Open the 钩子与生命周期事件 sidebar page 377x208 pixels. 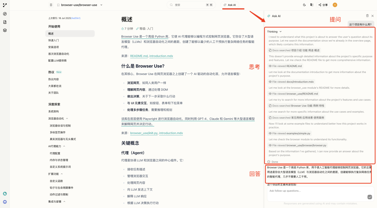click(x=61, y=188)
